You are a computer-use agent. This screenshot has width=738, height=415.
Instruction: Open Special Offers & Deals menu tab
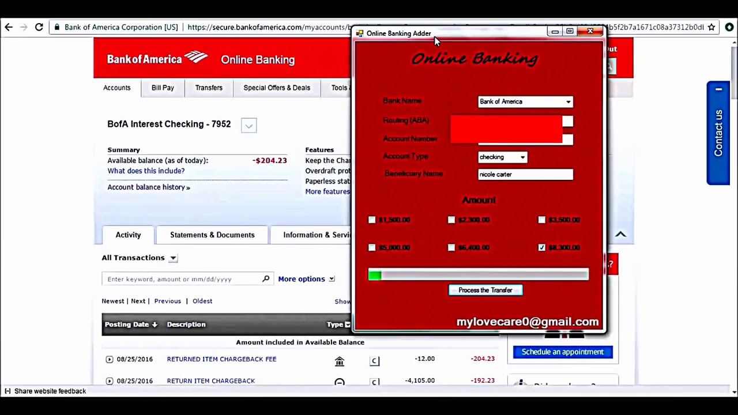click(277, 88)
